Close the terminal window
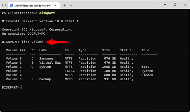Image resolution: width=190 pixels, height=112 pixels. tap(185, 5)
